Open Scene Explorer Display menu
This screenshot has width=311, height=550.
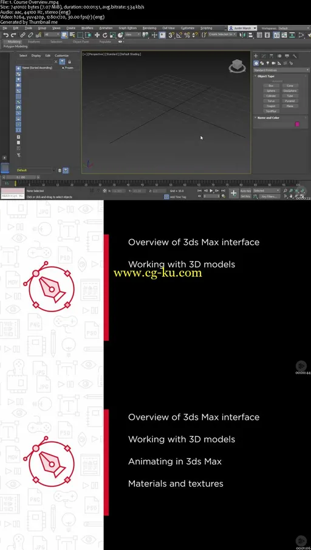36,55
